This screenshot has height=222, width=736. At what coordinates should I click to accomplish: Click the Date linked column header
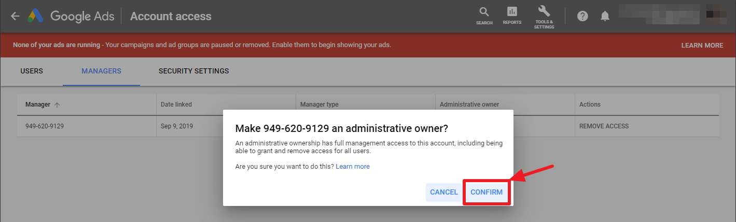click(176, 105)
